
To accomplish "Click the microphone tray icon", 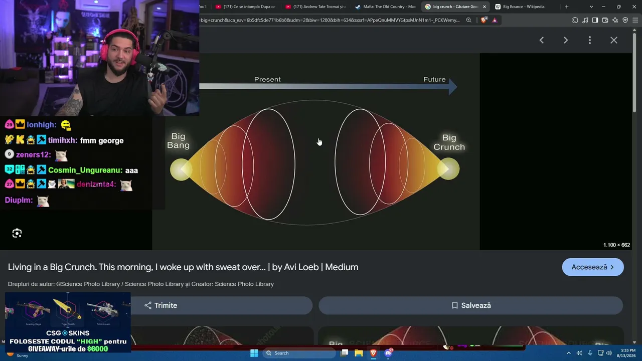I will point(590,353).
